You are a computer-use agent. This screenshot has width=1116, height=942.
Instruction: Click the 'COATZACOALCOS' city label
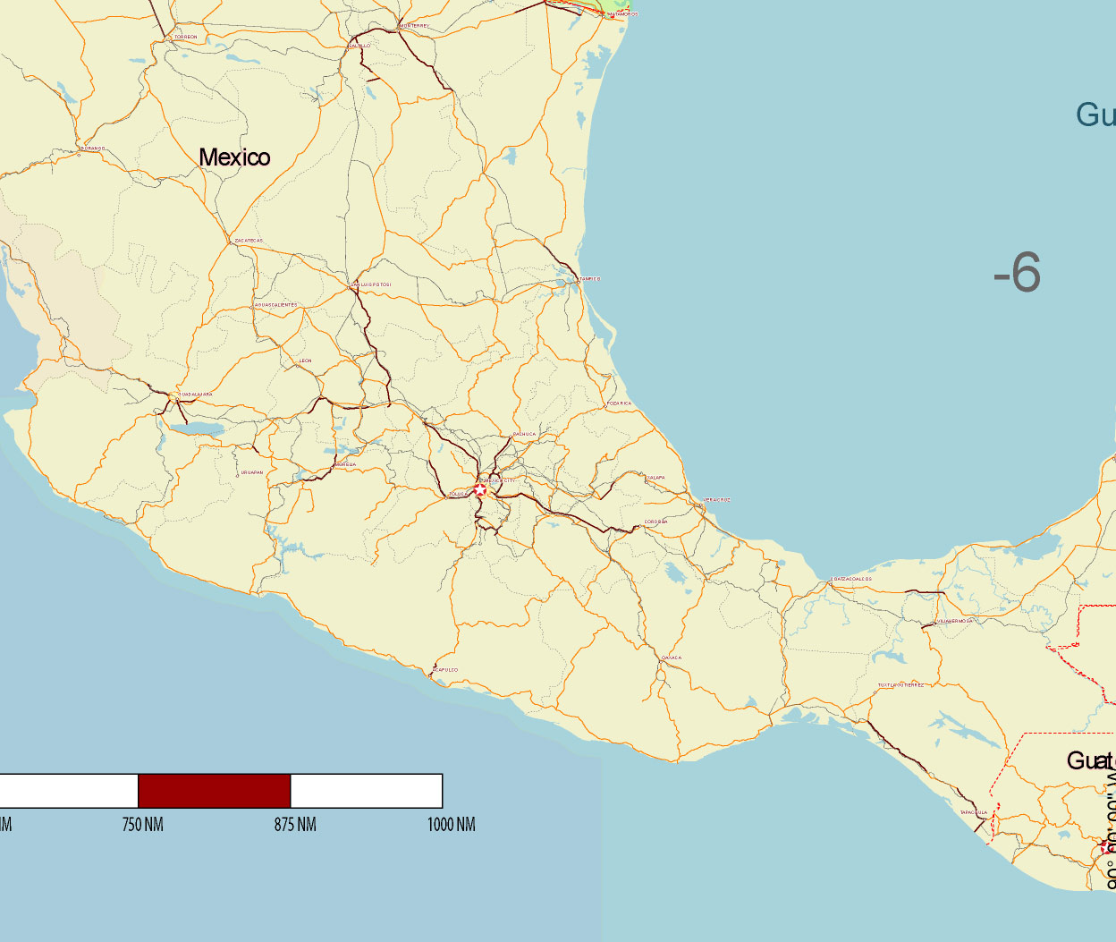852,579
